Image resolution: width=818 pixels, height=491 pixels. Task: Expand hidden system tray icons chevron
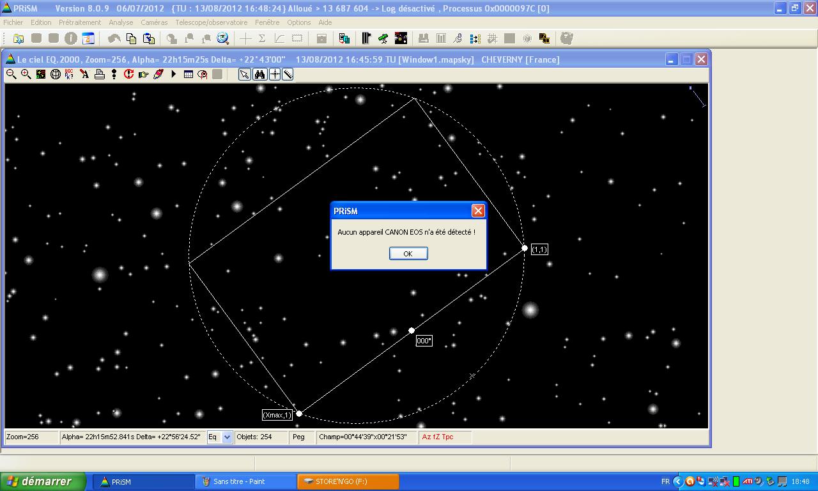click(x=678, y=481)
